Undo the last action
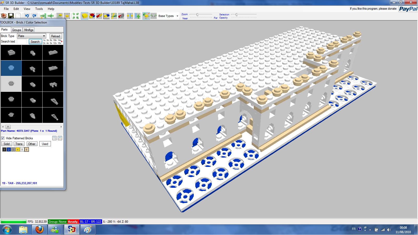The height and width of the screenshot is (235, 418). [x=27, y=16]
